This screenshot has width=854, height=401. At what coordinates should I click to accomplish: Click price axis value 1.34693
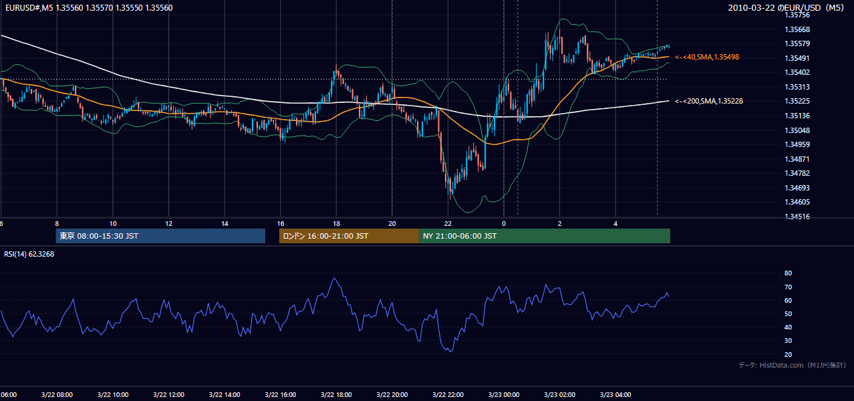click(x=797, y=188)
